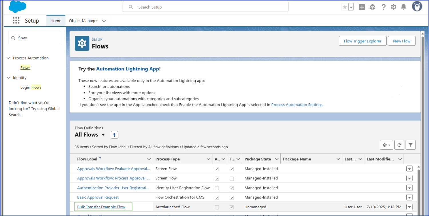This screenshot has height=216, width=429.
Task: Open the Trailhead guidance icon
Action: coord(372,7)
